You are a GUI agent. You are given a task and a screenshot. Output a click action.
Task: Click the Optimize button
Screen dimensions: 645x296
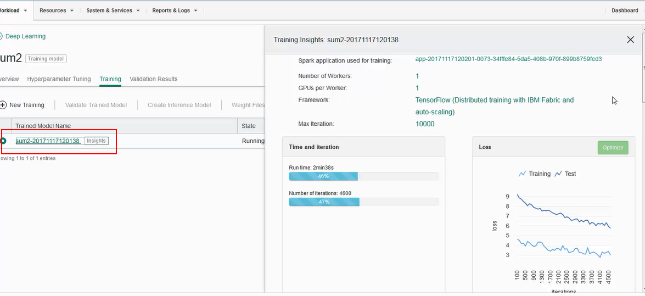point(613,147)
